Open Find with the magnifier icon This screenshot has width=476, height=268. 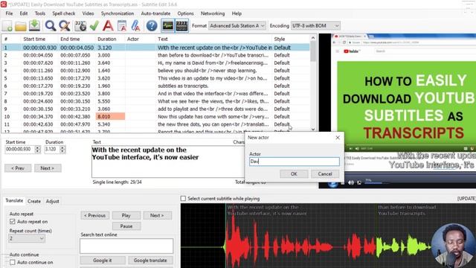(51, 26)
